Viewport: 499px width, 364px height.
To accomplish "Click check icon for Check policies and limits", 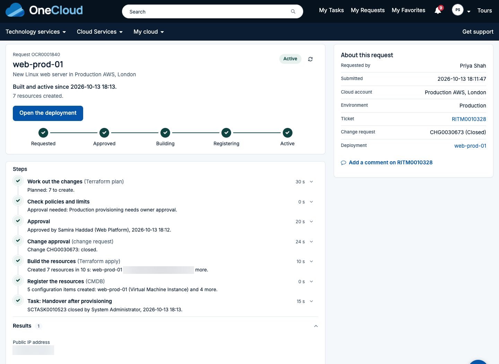I will (x=18, y=201).
